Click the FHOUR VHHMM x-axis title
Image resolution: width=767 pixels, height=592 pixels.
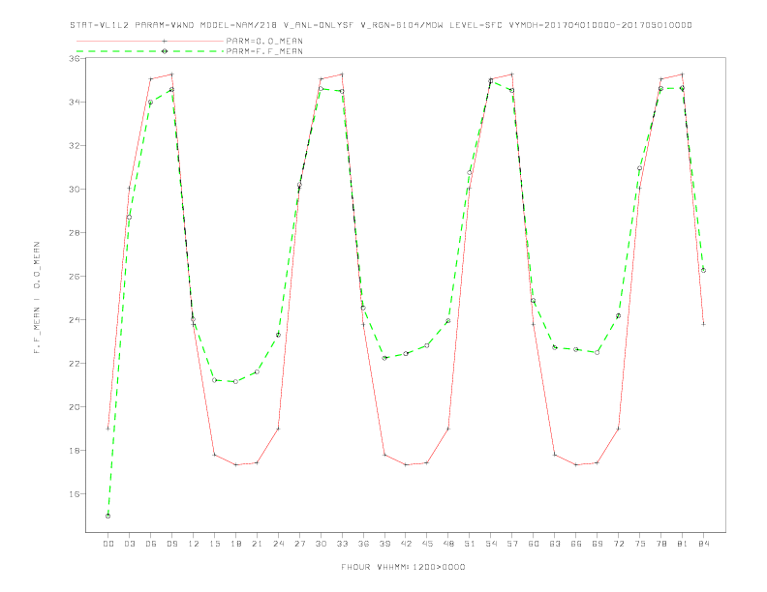(403, 567)
